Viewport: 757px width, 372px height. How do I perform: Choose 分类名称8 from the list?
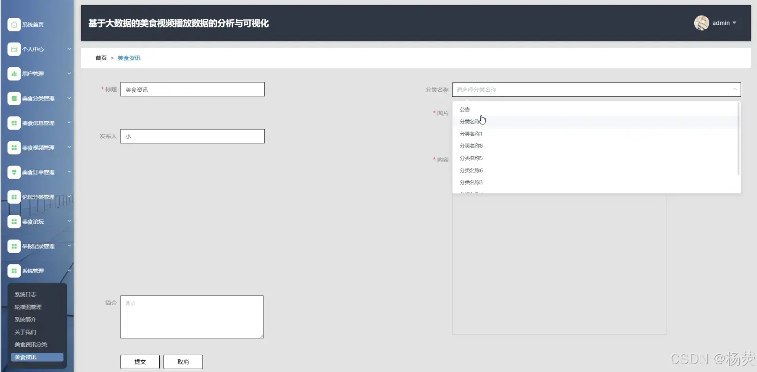(x=596, y=146)
